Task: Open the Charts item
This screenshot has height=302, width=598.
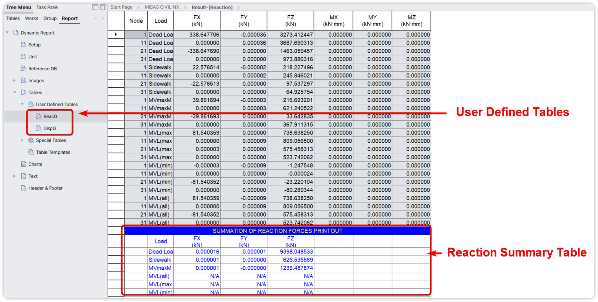Action: tap(35, 164)
